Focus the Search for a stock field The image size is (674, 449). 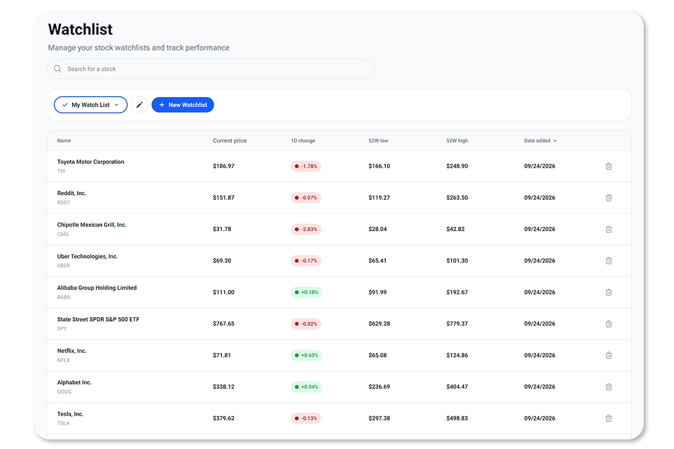tap(211, 69)
